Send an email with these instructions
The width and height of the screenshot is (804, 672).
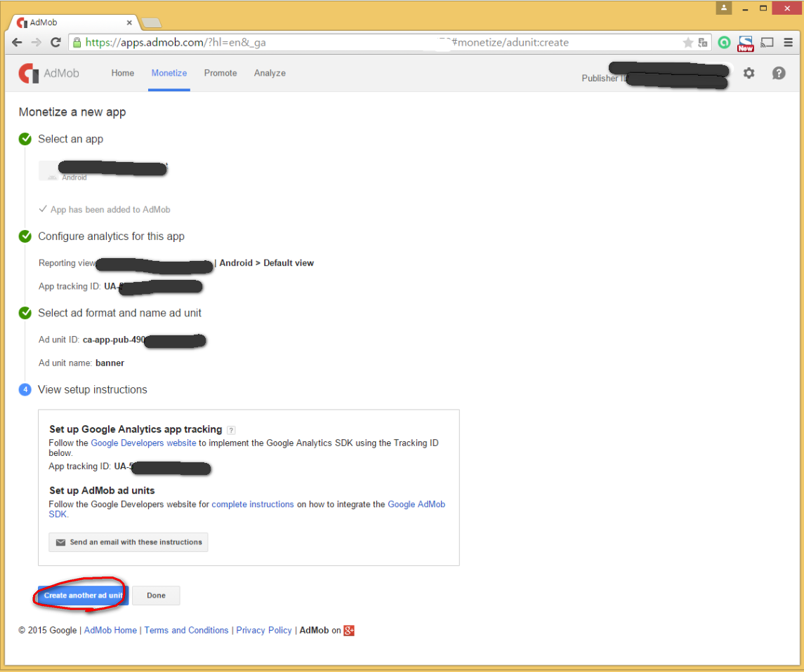pyautogui.click(x=128, y=542)
